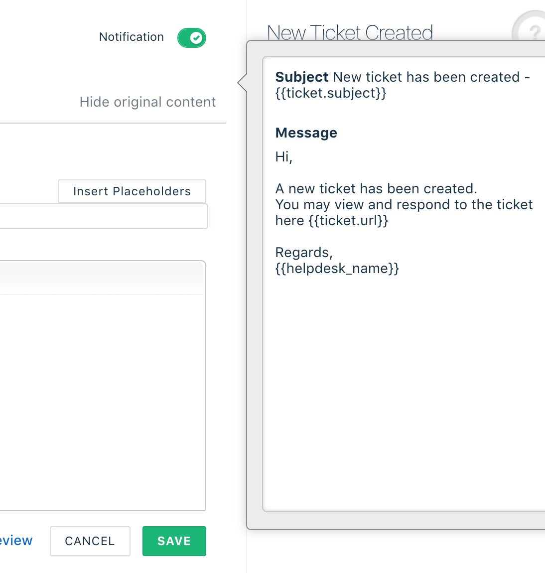Click the {{ticket.url}} placeholder text
Screen dimensions: 545x573
click(x=348, y=221)
